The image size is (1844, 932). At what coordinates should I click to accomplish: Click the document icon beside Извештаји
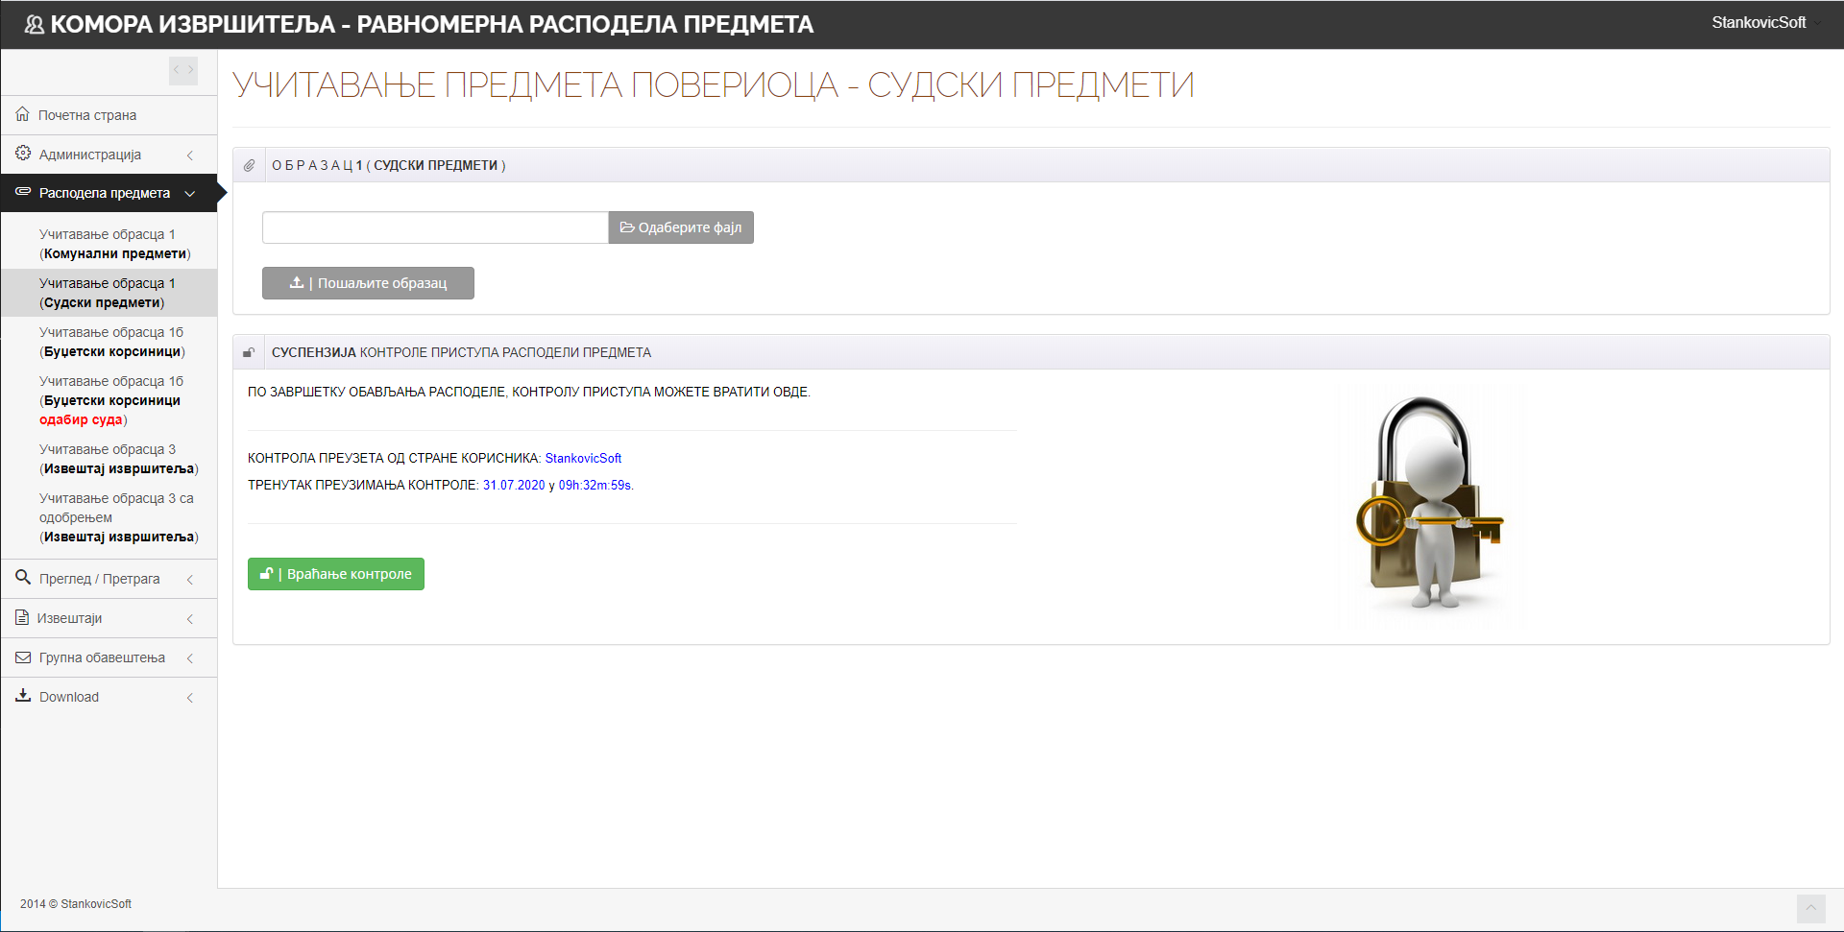tap(22, 618)
